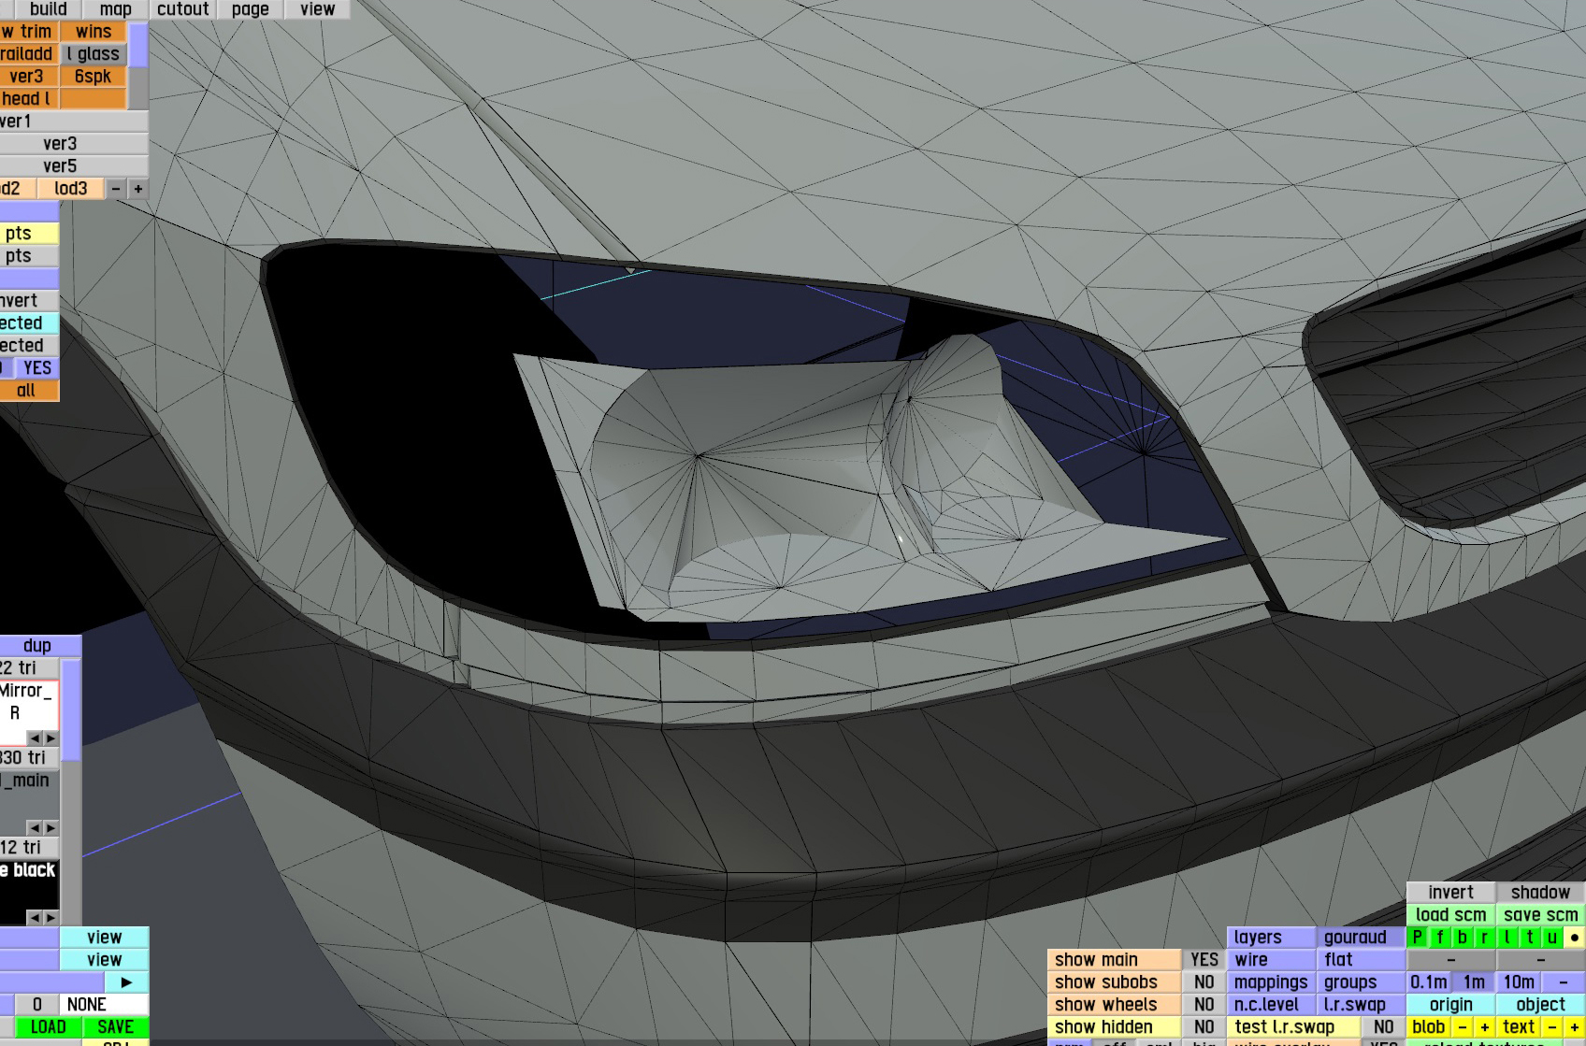Viewport: 1586px width, 1046px height.
Task: Select the 10m grid size
Action: point(1519,982)
